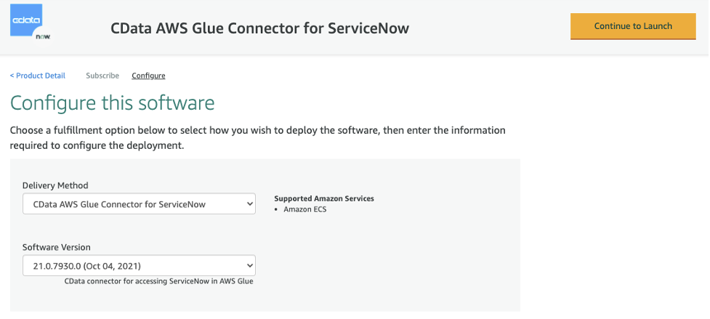710x319 pixels.
Task: Open the CData AWS Glue Connector delivery combo box
Action: (139, 204)
